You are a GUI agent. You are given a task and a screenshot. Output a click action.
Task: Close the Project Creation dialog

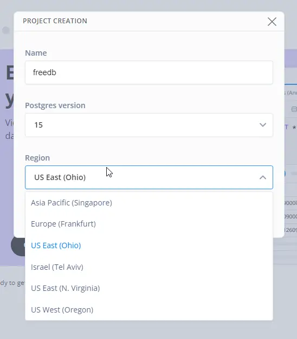[272, 22]
